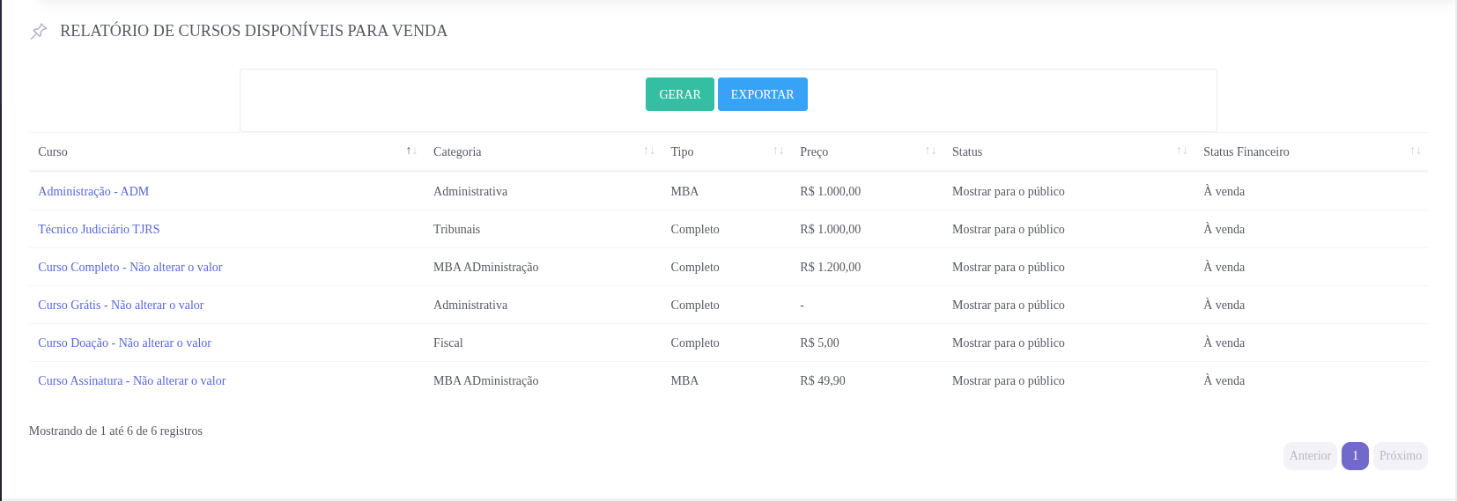Click the Categoria column header text
Image resolution: width=1457 pixels, height=501 pixels.
pyautogui.click(x=457, y=151)
